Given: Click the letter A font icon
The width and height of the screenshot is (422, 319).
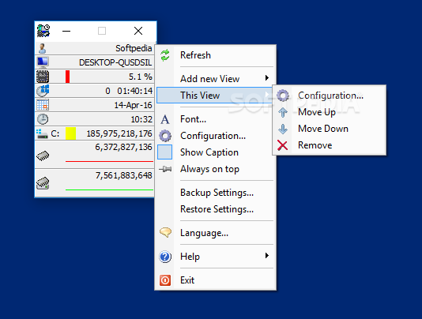Looking at the screenshot, I should click(165, 119).
